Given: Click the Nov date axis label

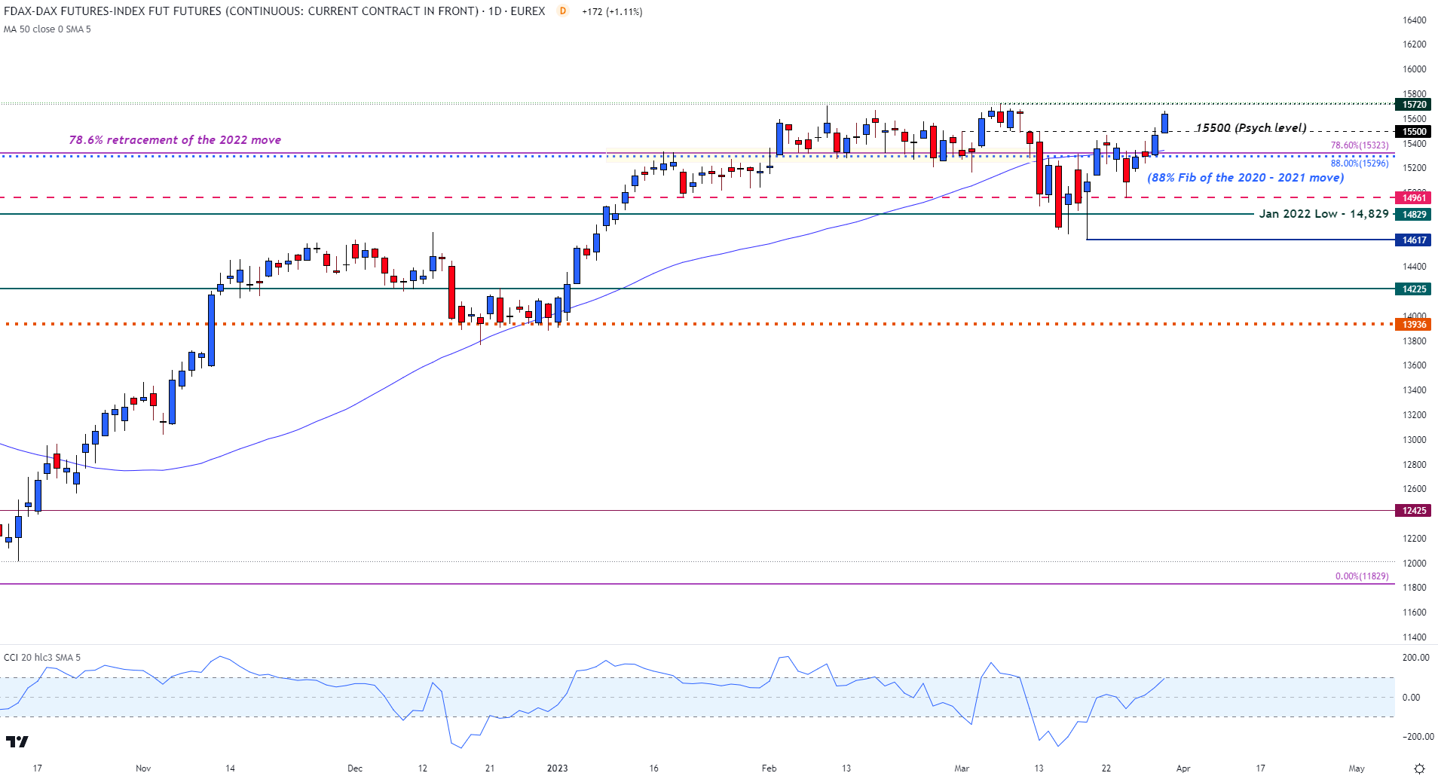Looking at the screenshot, I should tap(143, 768).
